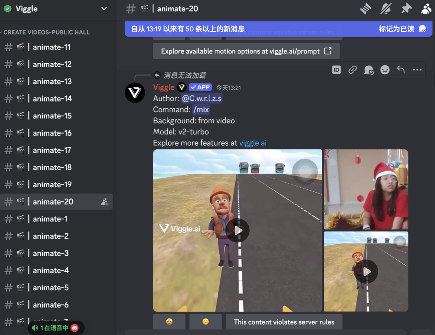This screenshot has width=435, height=335.
Task: Switch to animate-14 channel
Action: point(56,99)
